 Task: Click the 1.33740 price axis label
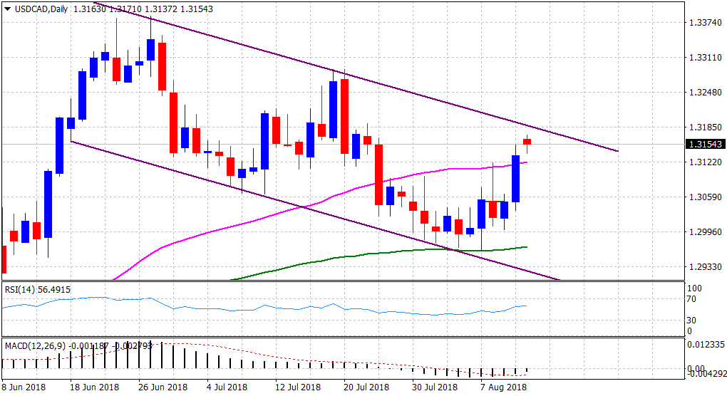704,23
